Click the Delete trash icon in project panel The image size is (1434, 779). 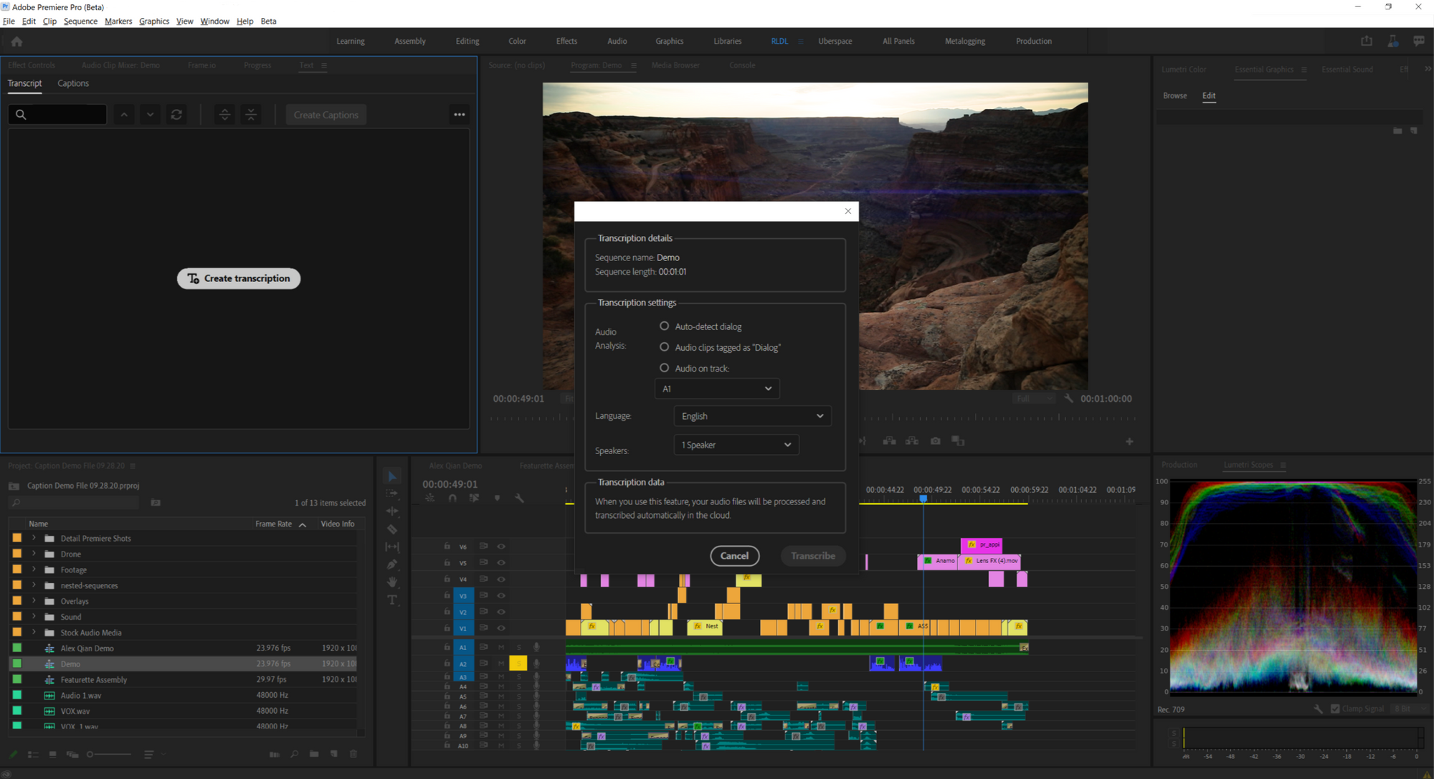point(353,754)
